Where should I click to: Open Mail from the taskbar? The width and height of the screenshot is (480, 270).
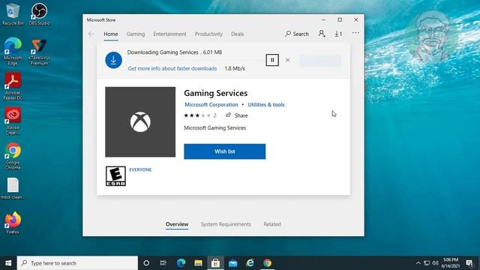point(232,263)
